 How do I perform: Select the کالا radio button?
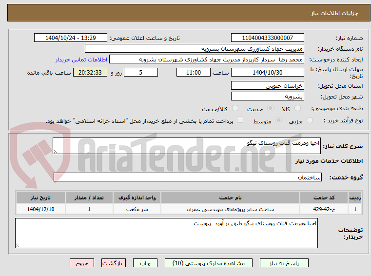[297, 108]
